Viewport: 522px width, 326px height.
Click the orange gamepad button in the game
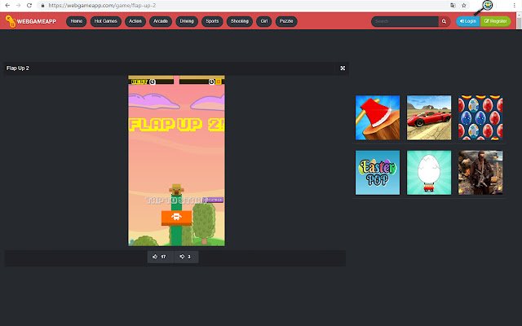[x=176, y=218]
